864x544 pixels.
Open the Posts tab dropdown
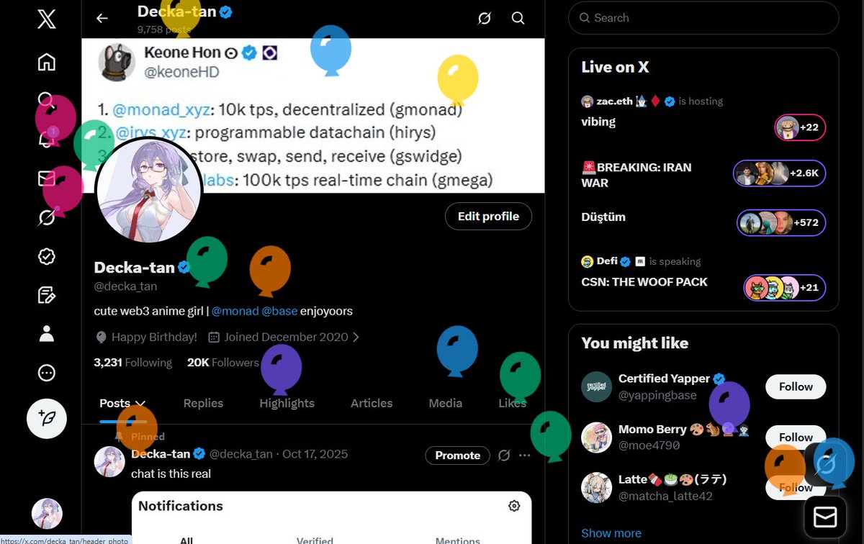point(123,403)
